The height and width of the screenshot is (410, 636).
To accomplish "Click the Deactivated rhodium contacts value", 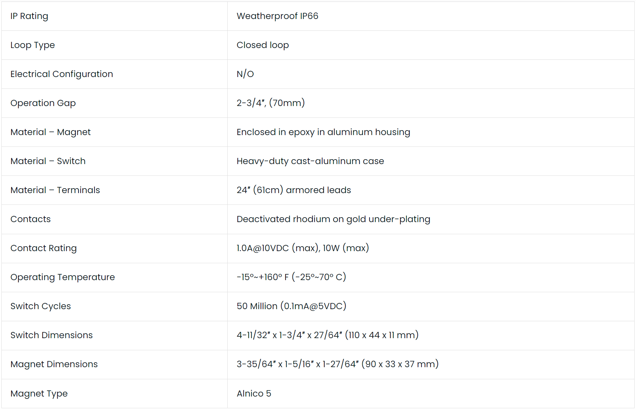I will 333,219.
